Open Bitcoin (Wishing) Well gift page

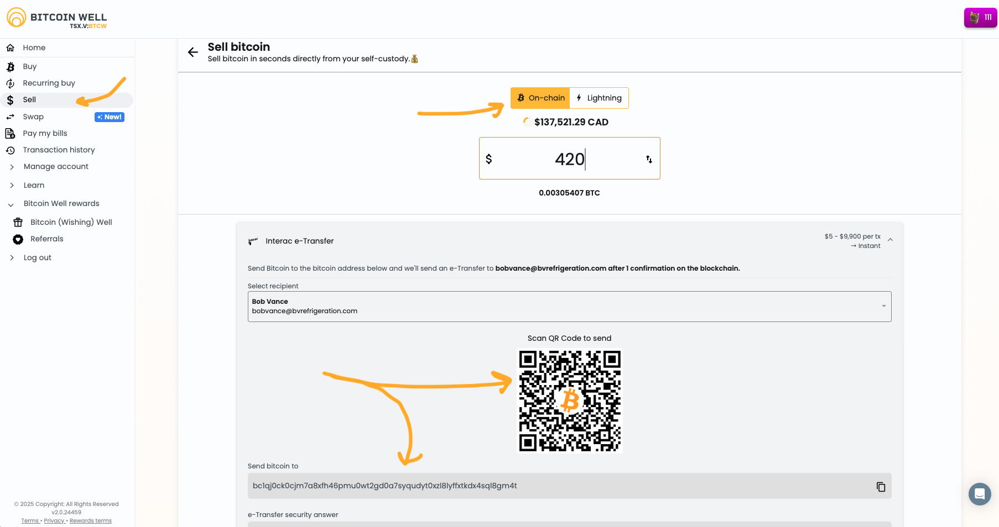[71, 223]
